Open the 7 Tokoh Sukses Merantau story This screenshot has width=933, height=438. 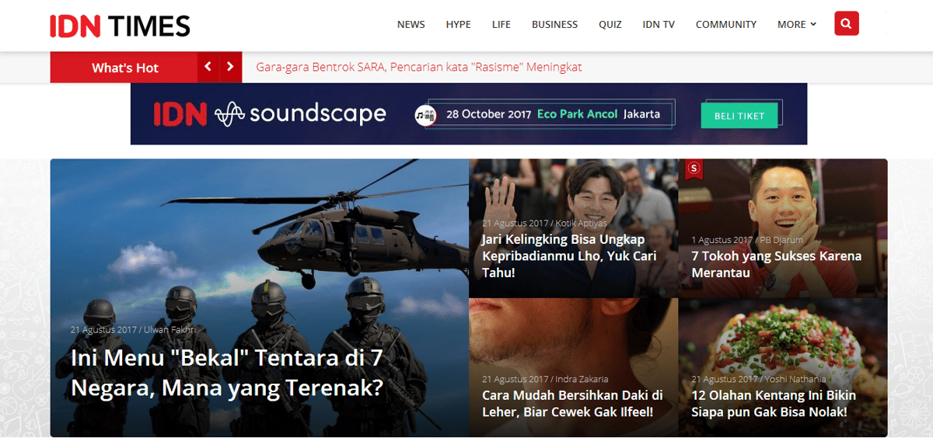[776, 264]
